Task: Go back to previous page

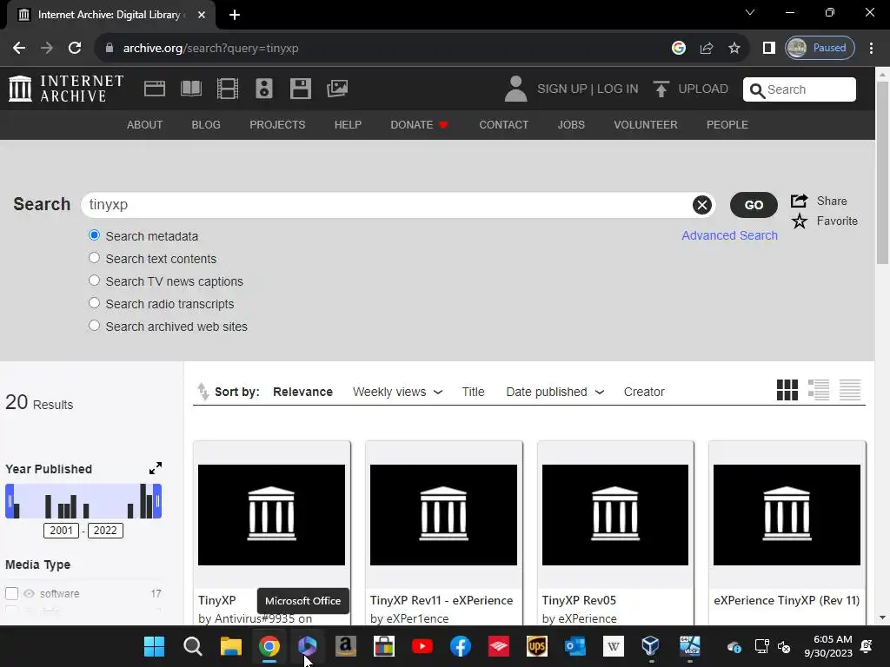Action: (19, 49)
